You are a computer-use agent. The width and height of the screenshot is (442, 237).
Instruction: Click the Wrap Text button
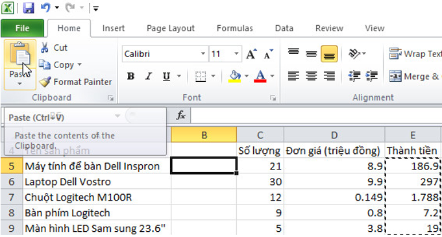pos(415,54)
